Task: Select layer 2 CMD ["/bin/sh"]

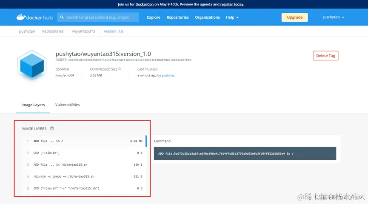Action: point(85,153)
